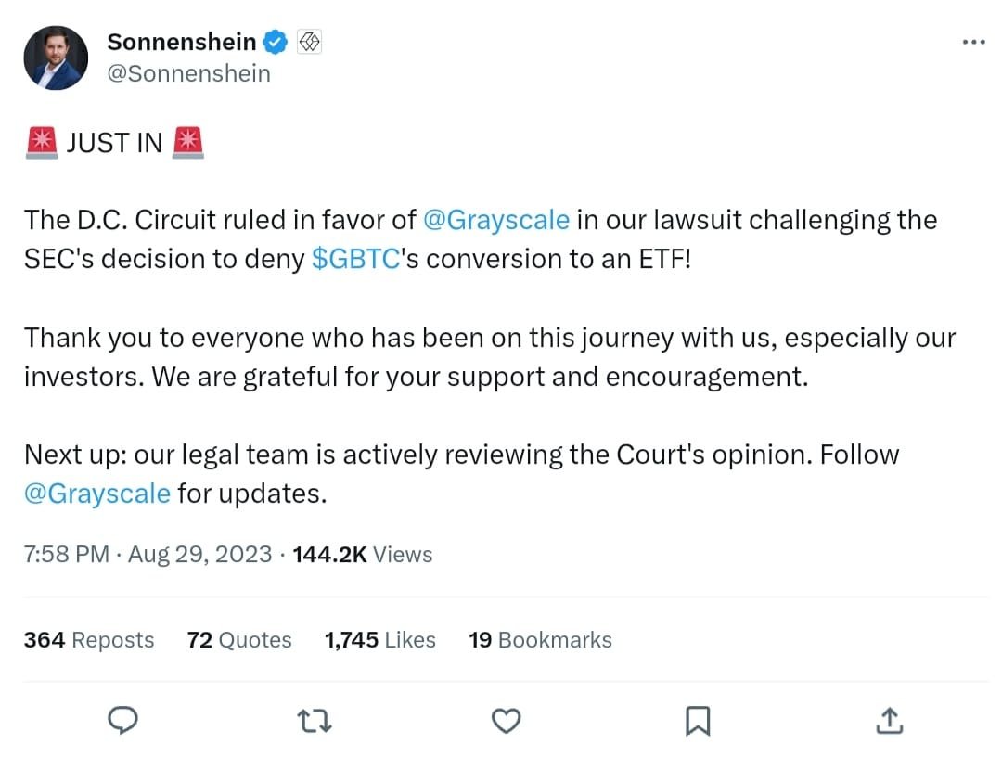Click the @Sonnenshein handle
The height and width of the screenshot is (757, 1002).
coord(188,73)
